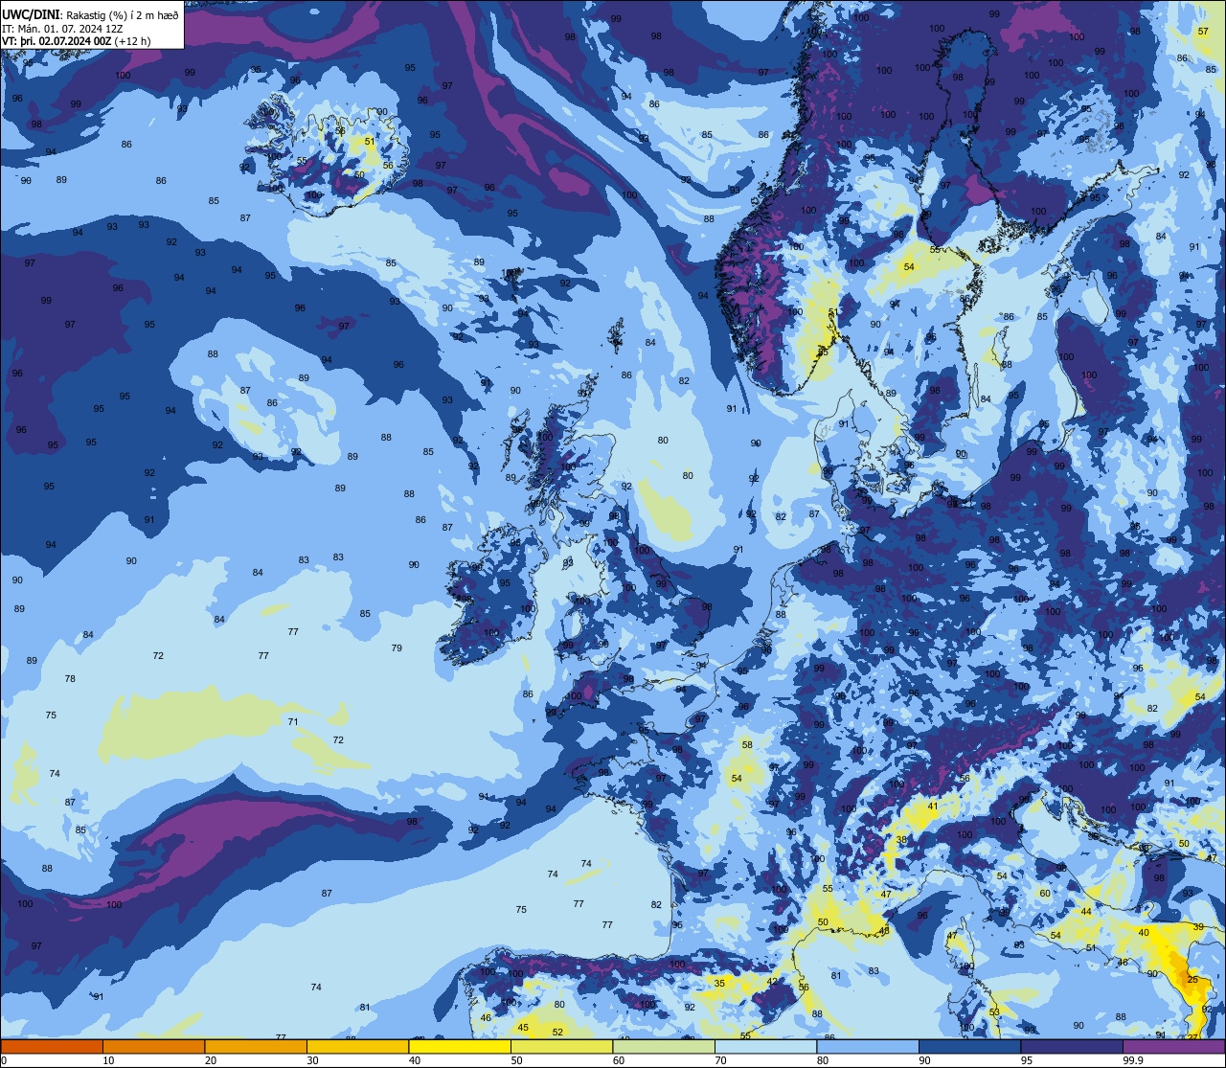The image size is (1226, 1068).
Task: Click the '35' humidity value in eastern Spain
Action: [x=719, y=983]
